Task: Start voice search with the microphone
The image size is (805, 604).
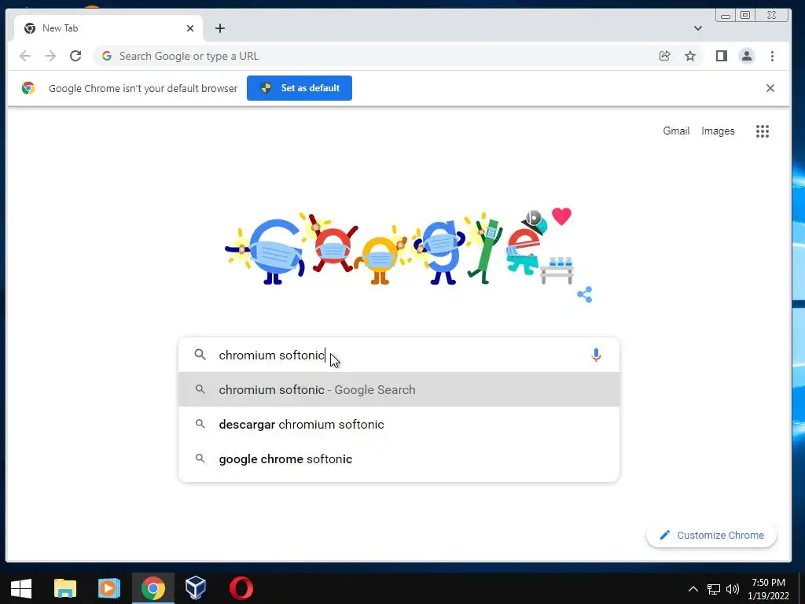Action: tap(596, 355)
